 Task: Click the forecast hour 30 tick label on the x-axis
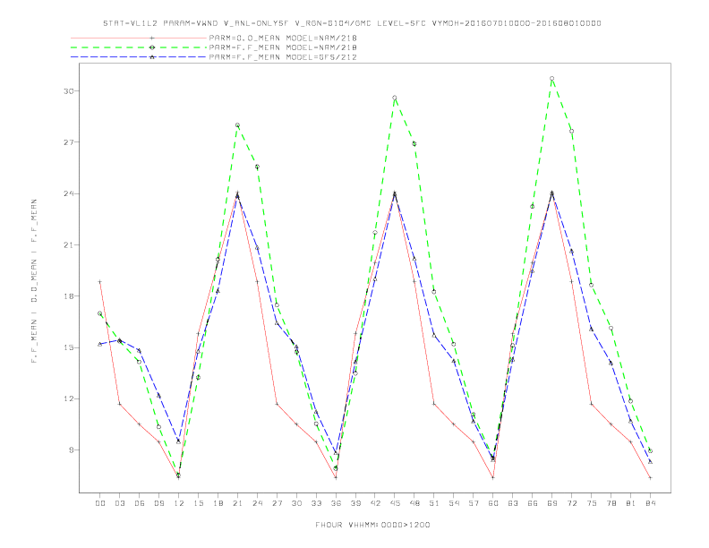pyautogui.click(x=296, y=503)
